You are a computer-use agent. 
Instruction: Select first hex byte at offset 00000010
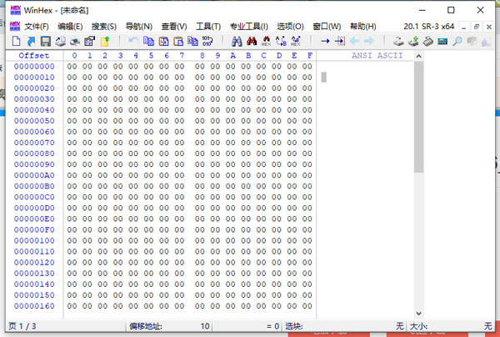(x=73, y=78)
